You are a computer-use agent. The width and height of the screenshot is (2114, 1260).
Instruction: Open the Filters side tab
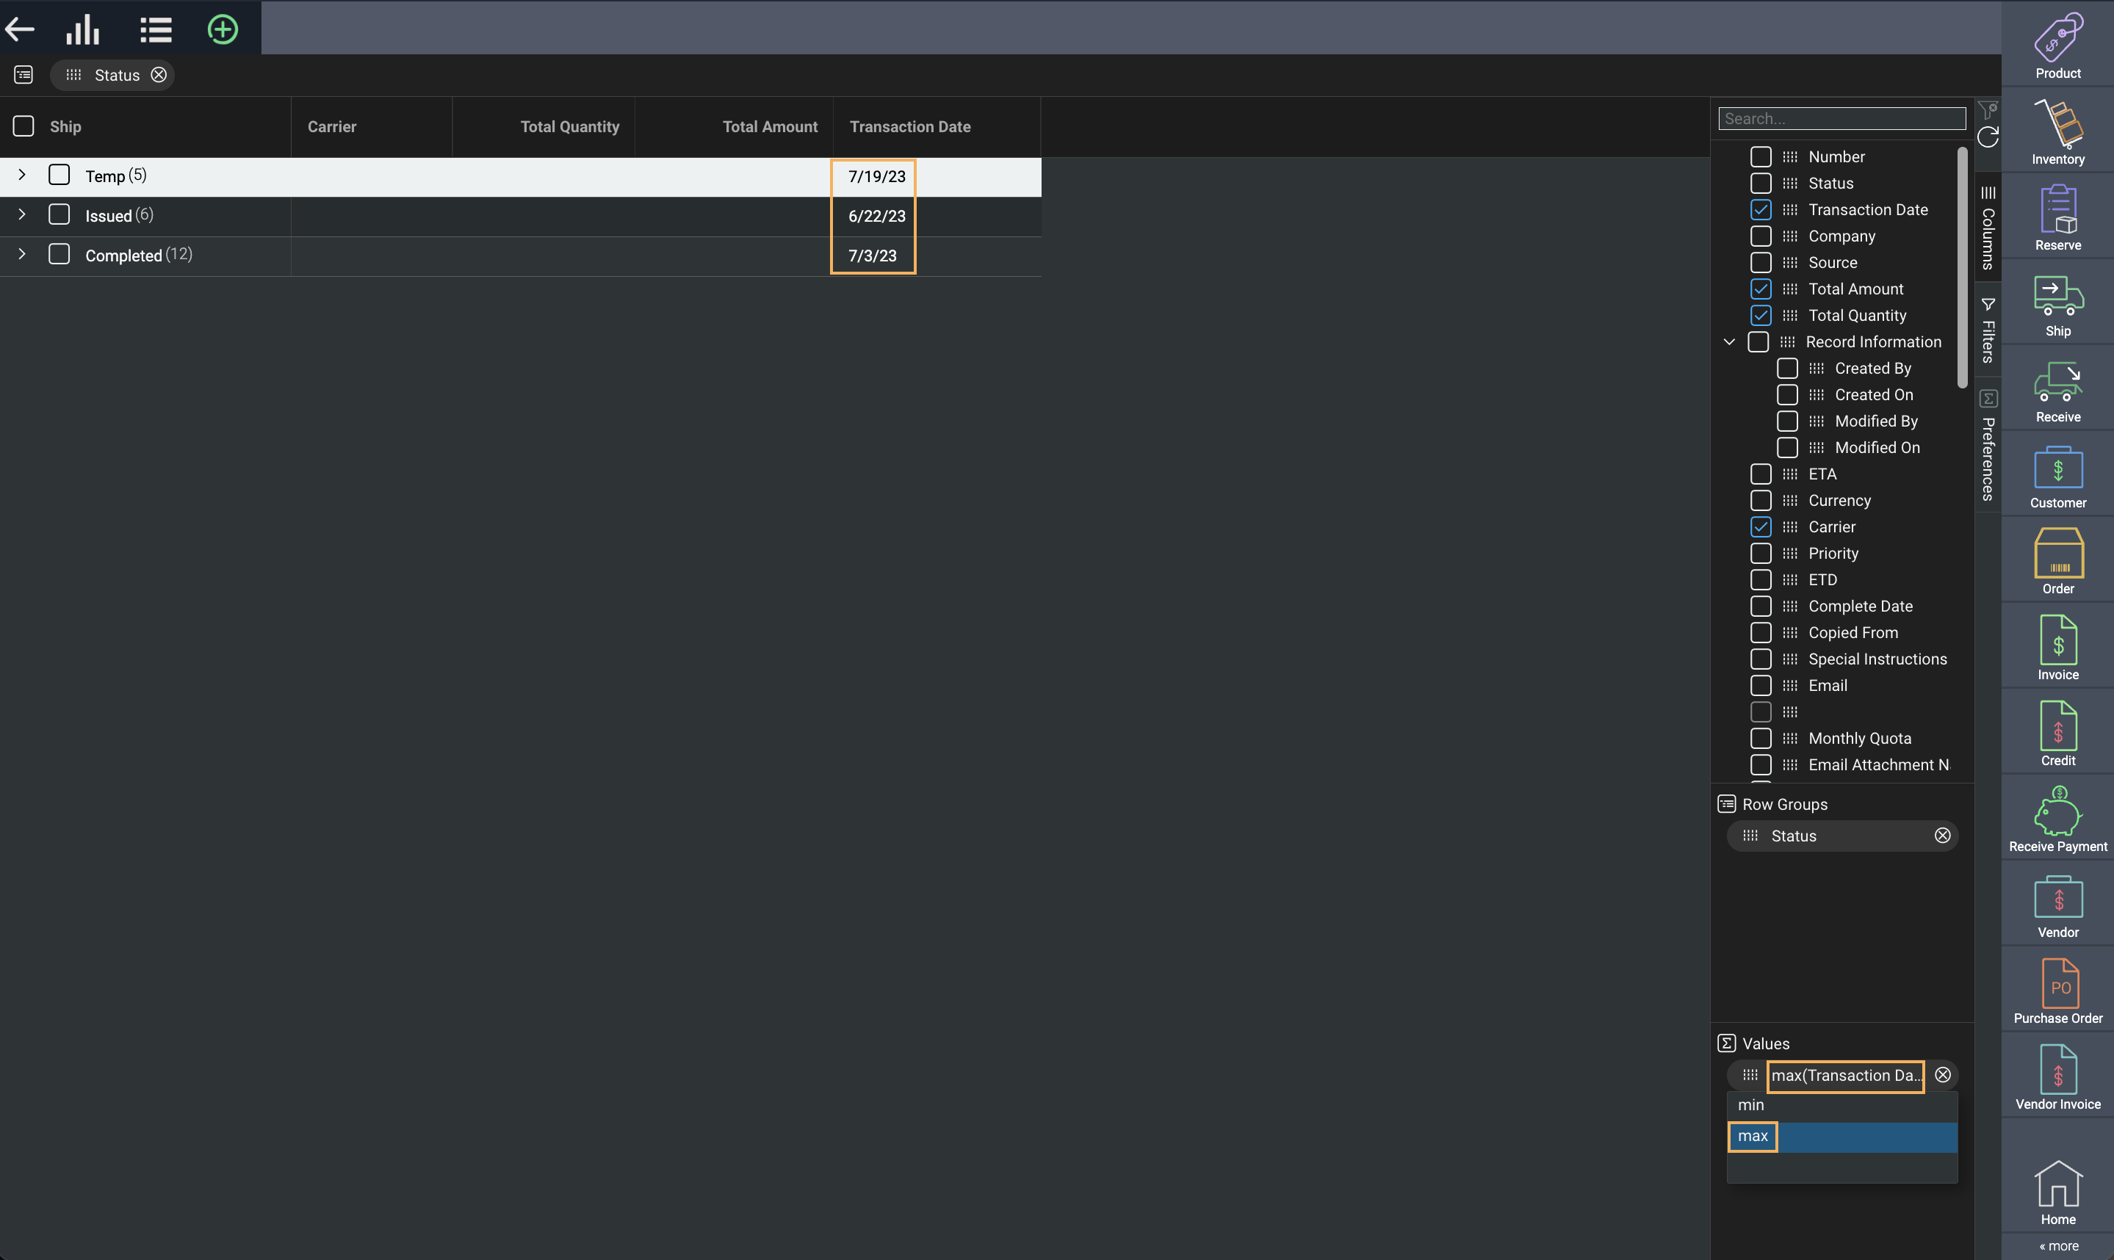point(1988,331)
